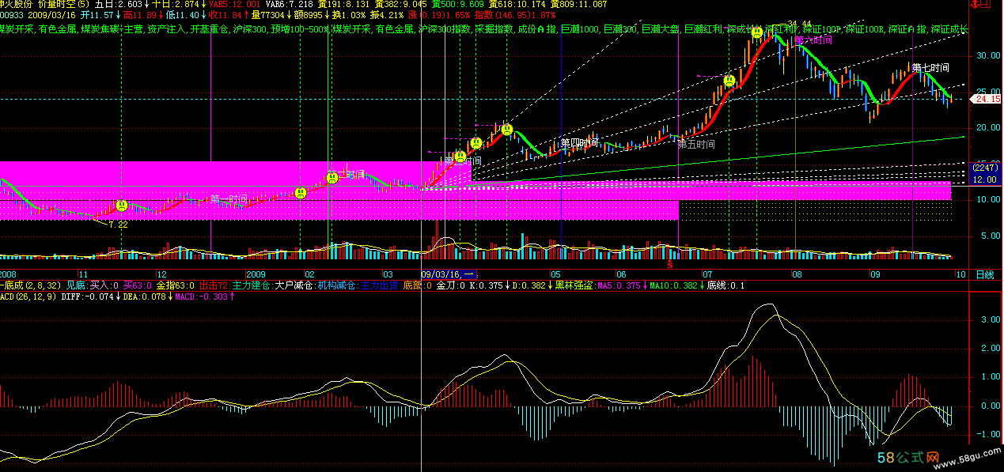Click the 12.00 price tag on the right axis
This screenshot has width=1004, height=472.
[983, 179]
